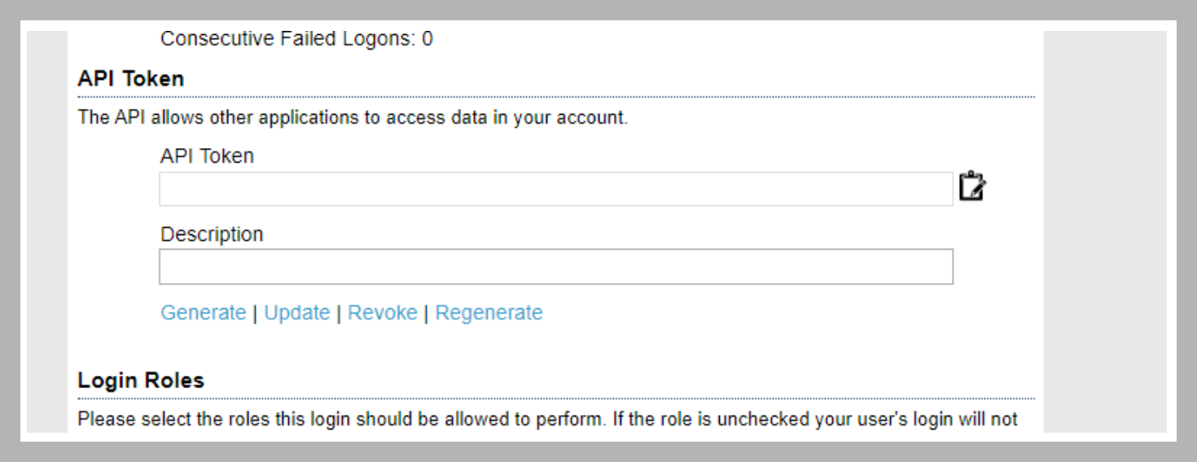Copy the API token with the clipboard icon
1197x462 pixels.
[972, 186]
